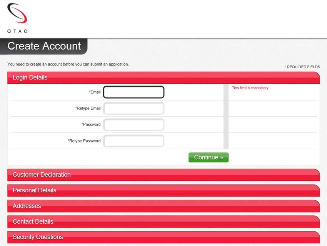Click the Retype Password label
The width and height of the screenshot is (327, 246).
pyautogui.click(x=84, y=141)
